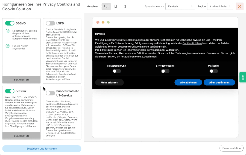Click the green dot in preview window
Screen dimensions: 246x155
click(x=108, y=22)
